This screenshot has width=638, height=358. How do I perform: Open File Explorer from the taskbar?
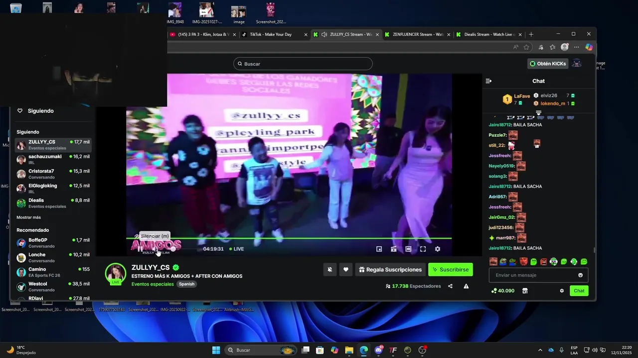tap(349, 350)
